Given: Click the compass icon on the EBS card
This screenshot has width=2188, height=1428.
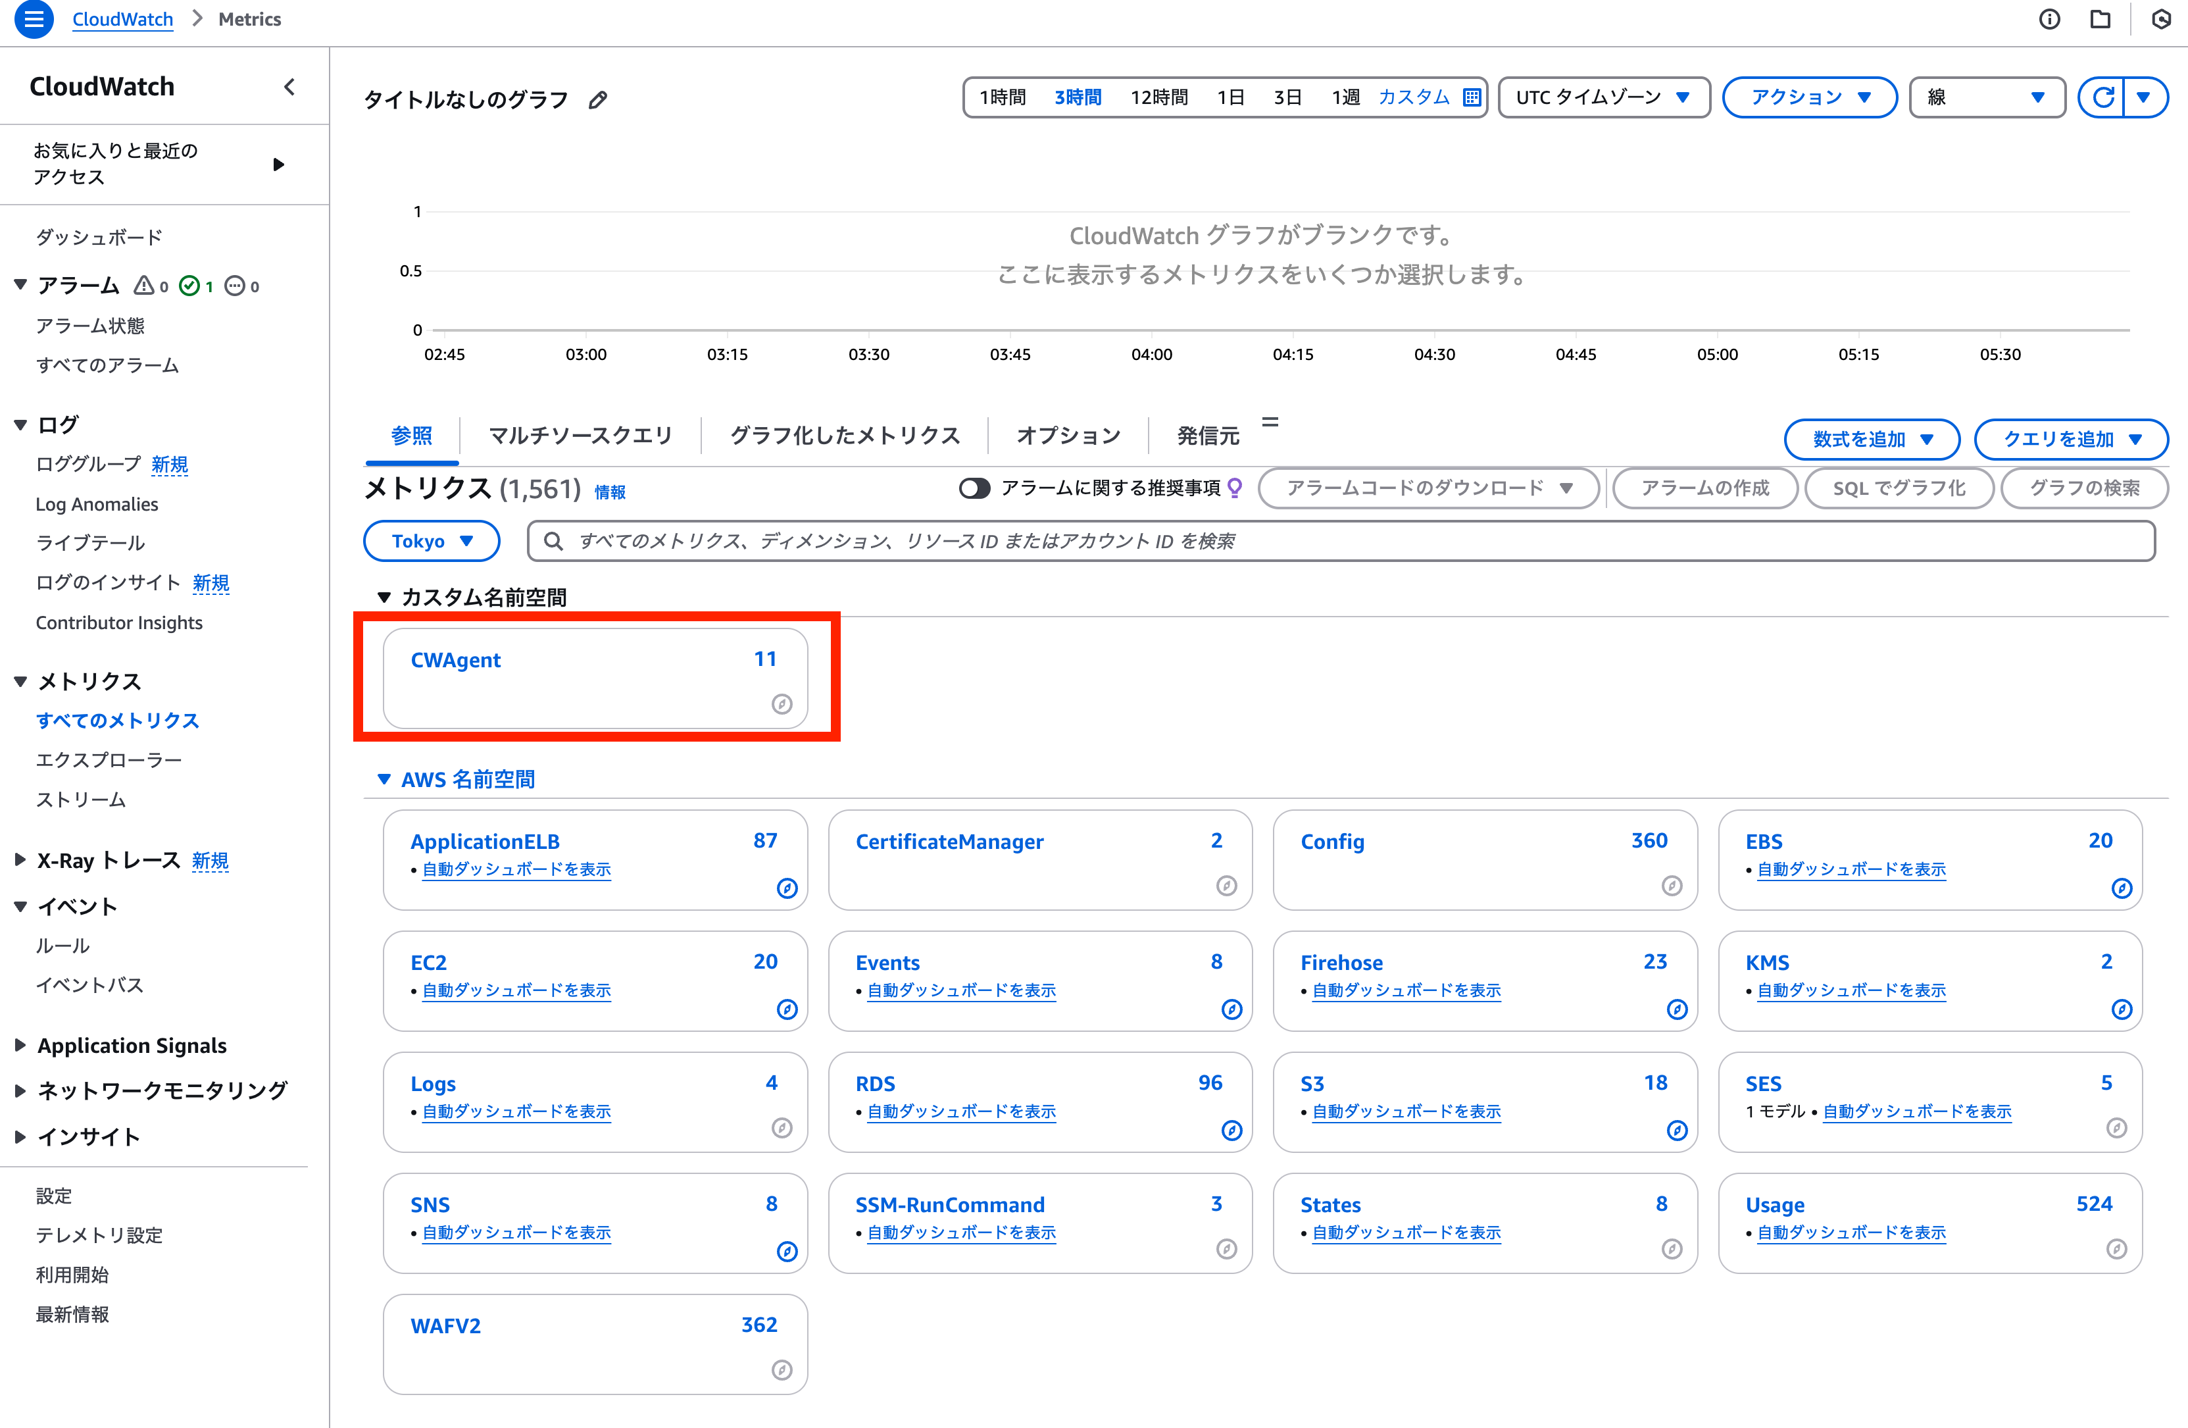Looking at the screenshot, I should 2122,888.
